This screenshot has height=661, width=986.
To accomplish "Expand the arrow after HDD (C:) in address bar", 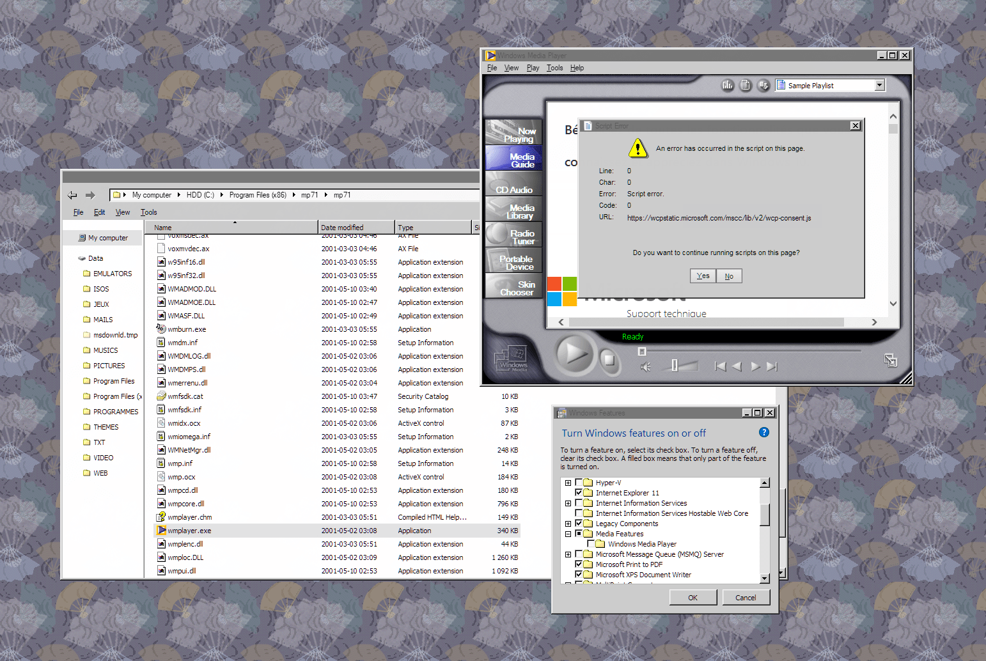I will (x=222, y=195).
